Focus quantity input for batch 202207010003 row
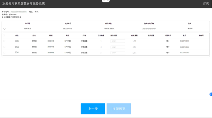212x118 pixels. click(x=118, y=53)
